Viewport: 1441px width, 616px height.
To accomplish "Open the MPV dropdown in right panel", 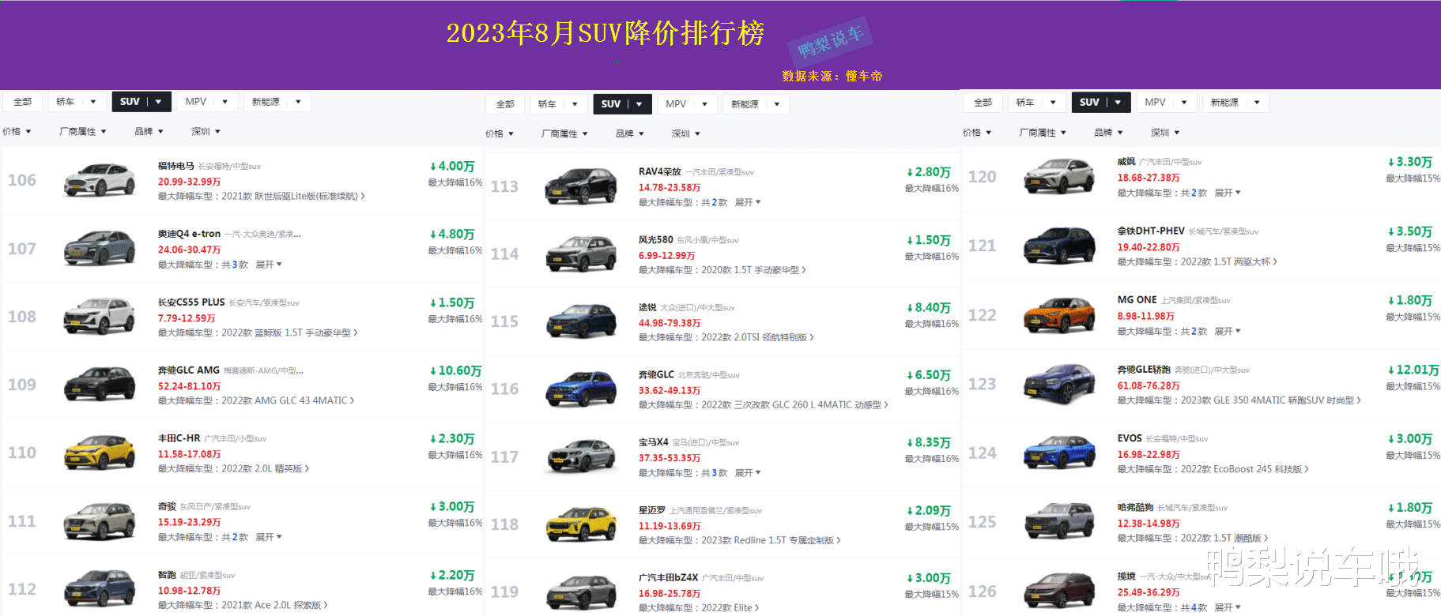I will (1166, 103).
